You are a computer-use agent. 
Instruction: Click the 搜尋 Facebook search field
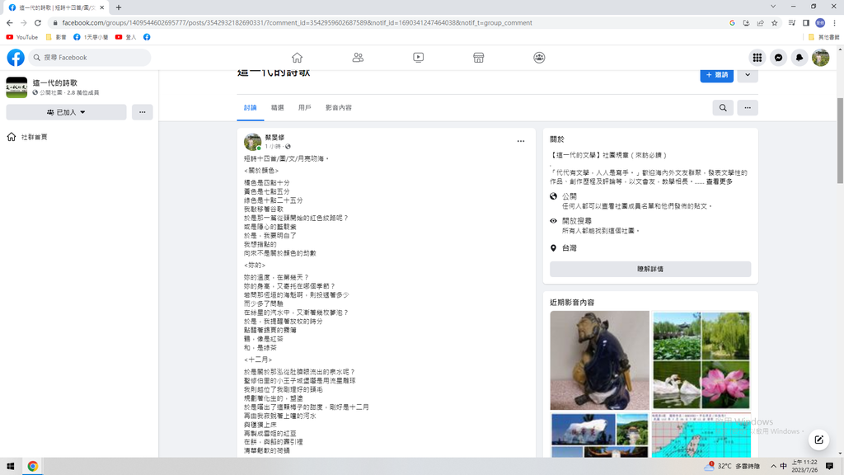[91, 58]
